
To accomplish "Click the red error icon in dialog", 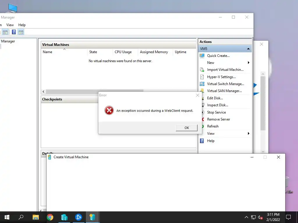I will [x=109, y=110].
